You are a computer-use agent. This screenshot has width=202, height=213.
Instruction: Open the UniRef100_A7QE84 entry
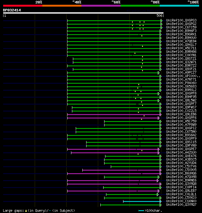(x=181, y=41)
